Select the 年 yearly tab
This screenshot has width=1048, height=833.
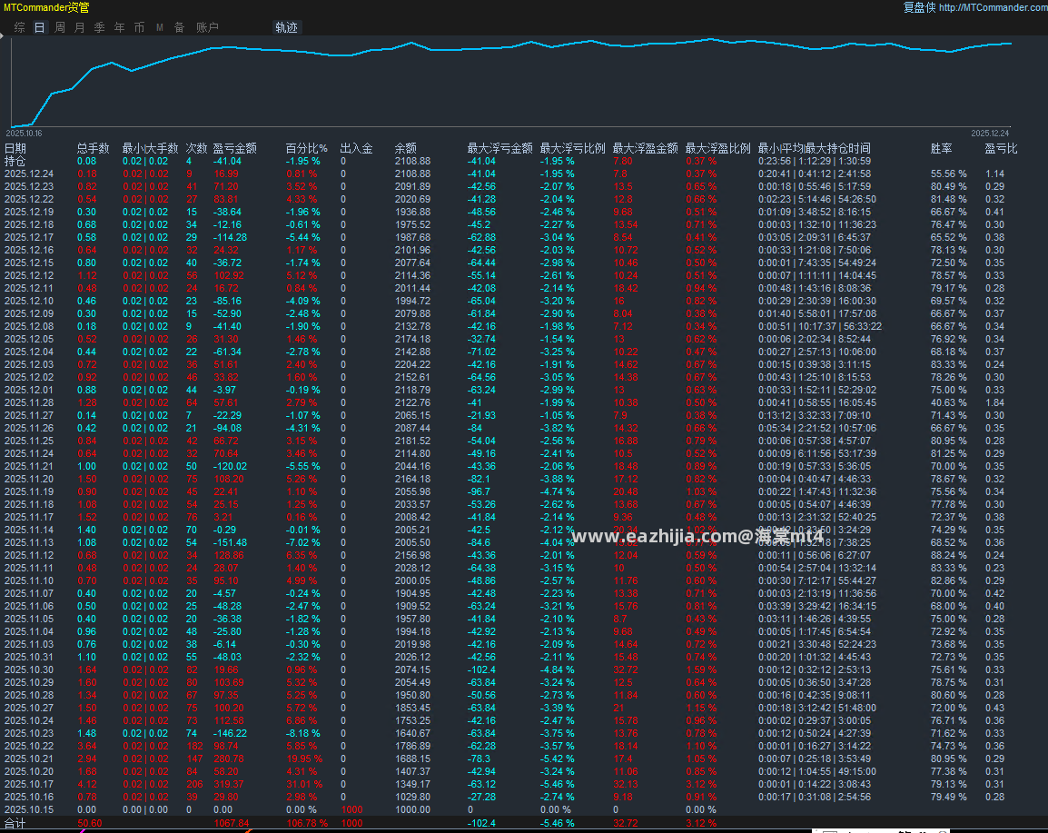tap(120, 27)
